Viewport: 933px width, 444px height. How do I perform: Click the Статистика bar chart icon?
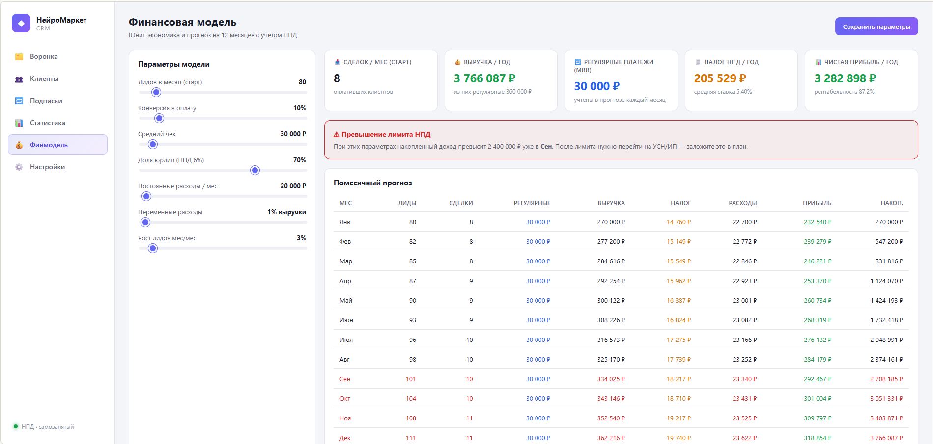19,123
